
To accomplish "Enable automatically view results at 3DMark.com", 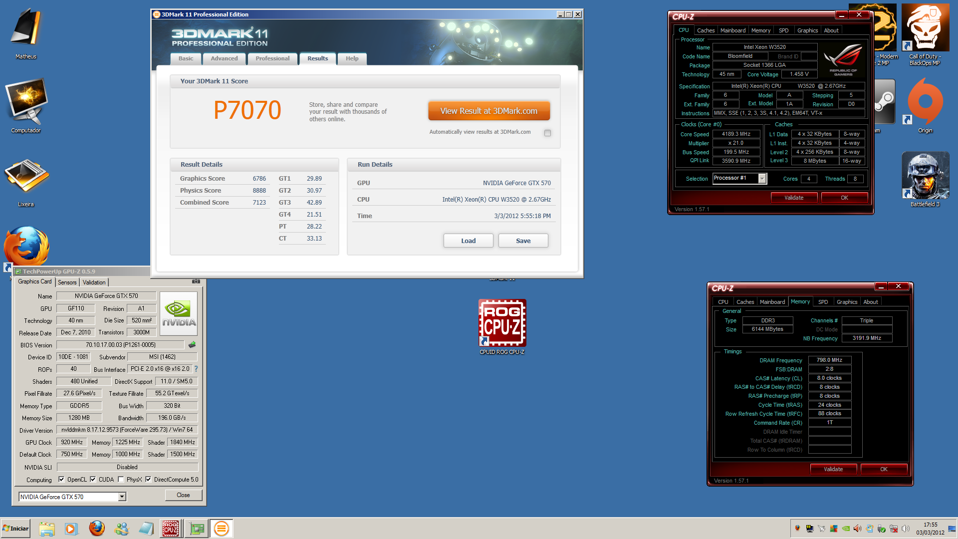I will point(547,133).
